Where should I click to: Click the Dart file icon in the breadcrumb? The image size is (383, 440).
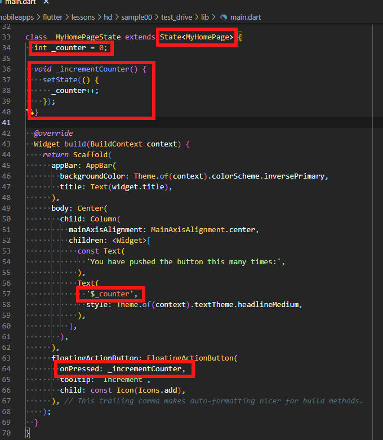click(224, 17)
